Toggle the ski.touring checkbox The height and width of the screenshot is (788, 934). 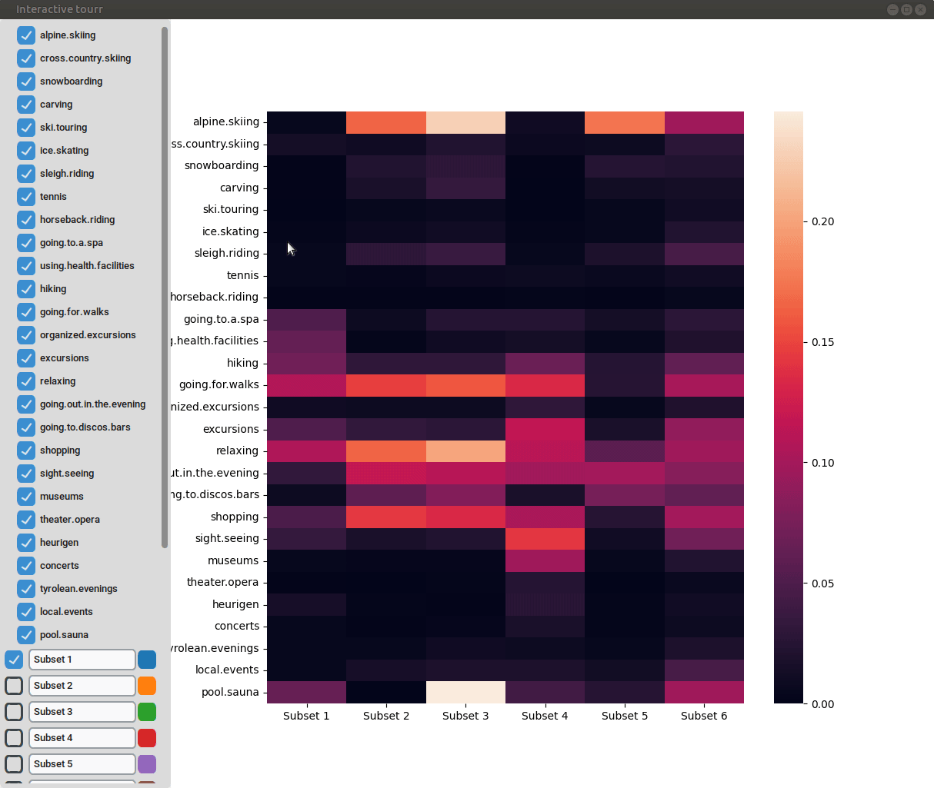pos(26,128)
